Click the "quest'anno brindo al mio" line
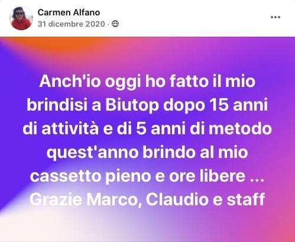Image resolution: width=295 pixels, height=242 pixels. (x=147, y=153)
